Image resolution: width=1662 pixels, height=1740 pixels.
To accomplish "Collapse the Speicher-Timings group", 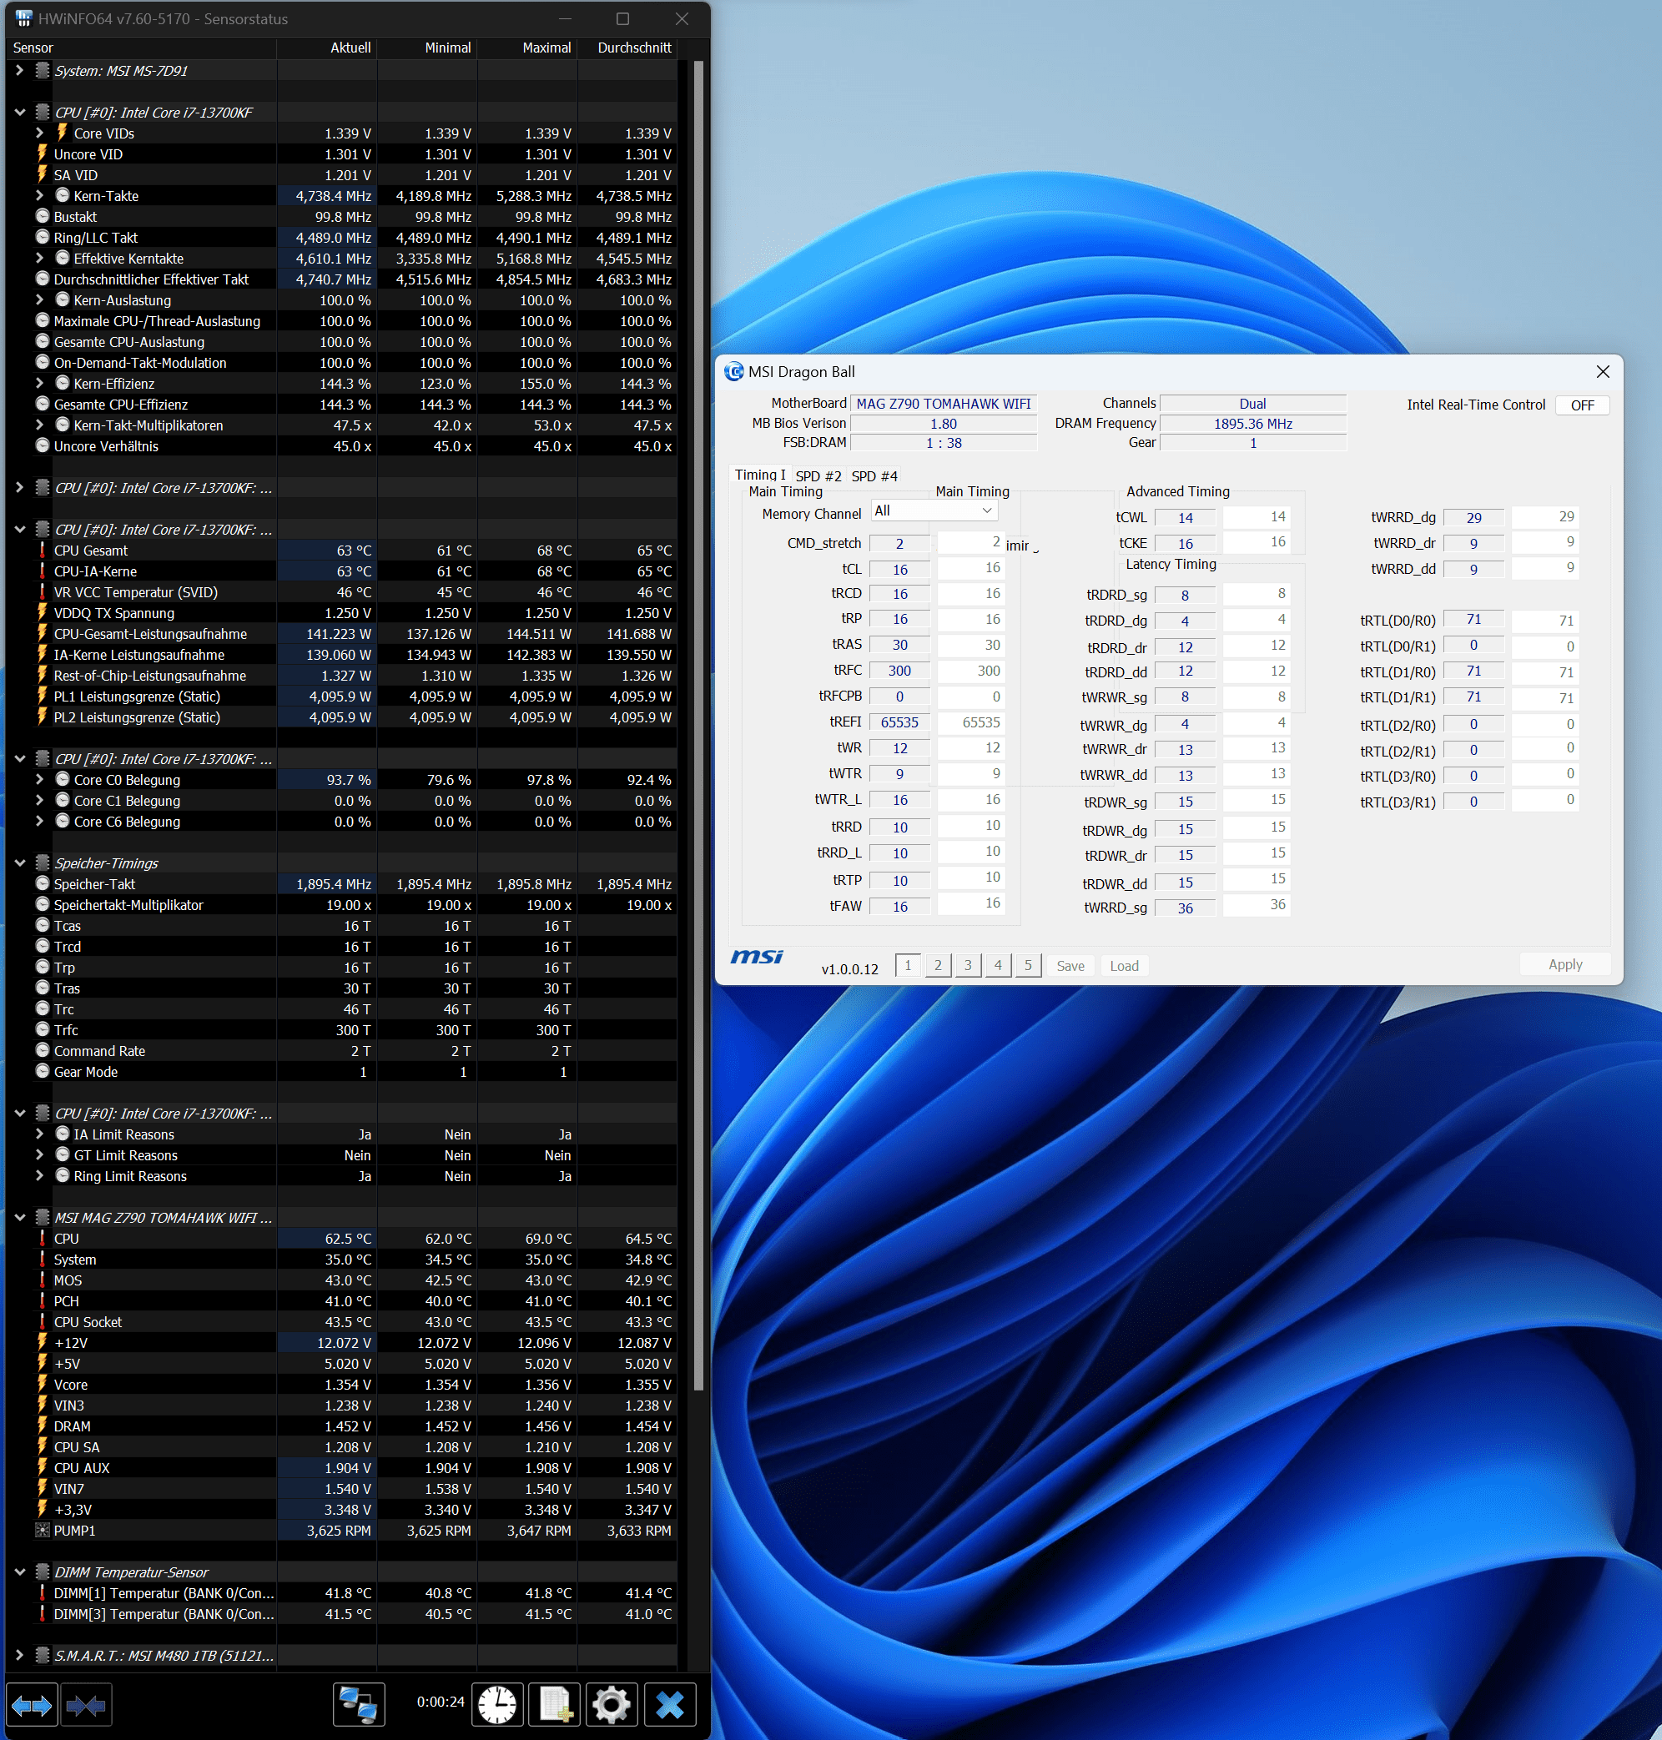I will click(19, 862).
